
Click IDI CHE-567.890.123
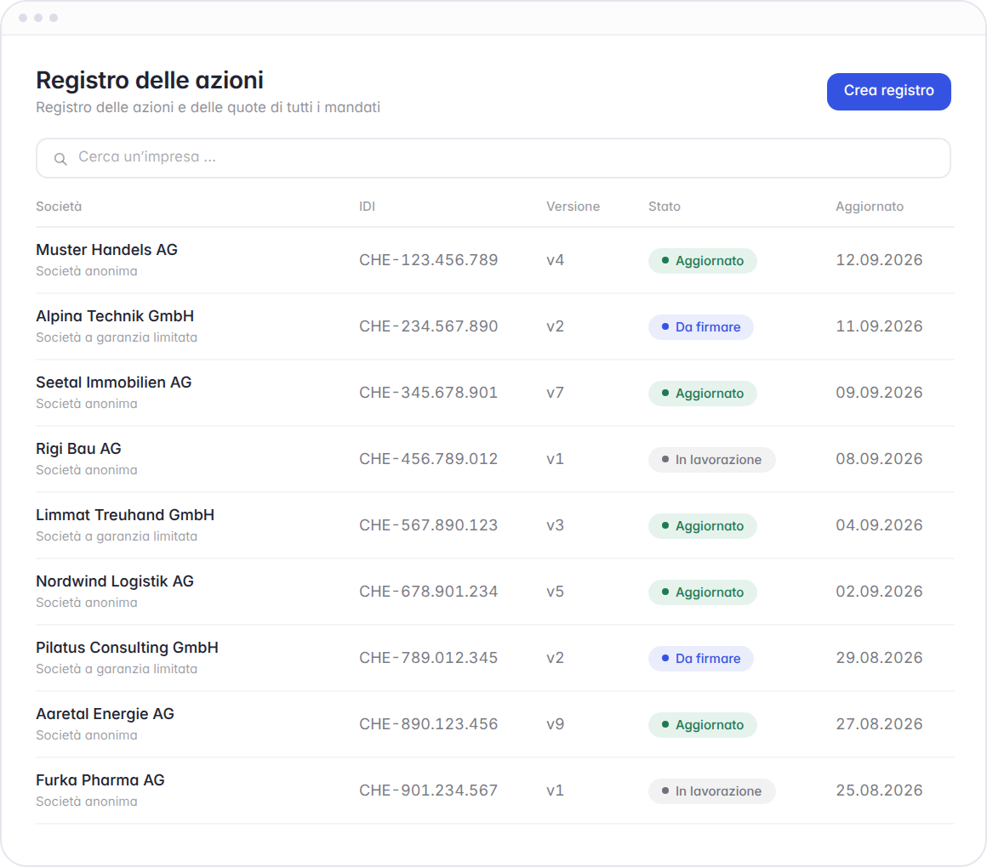428,525
